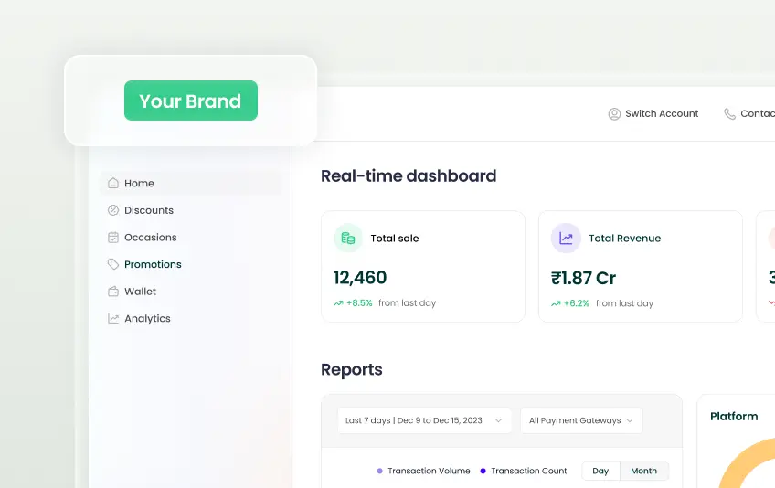Viewport: 775px width, 488px height.
Task: Click the Platform chart title
Action: tap(734, 417)
